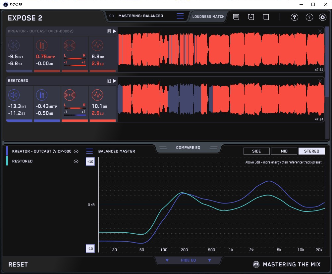The image size is (332, 274).
Task: Click the add track plus icon
Action: click(x=266, y=17)
